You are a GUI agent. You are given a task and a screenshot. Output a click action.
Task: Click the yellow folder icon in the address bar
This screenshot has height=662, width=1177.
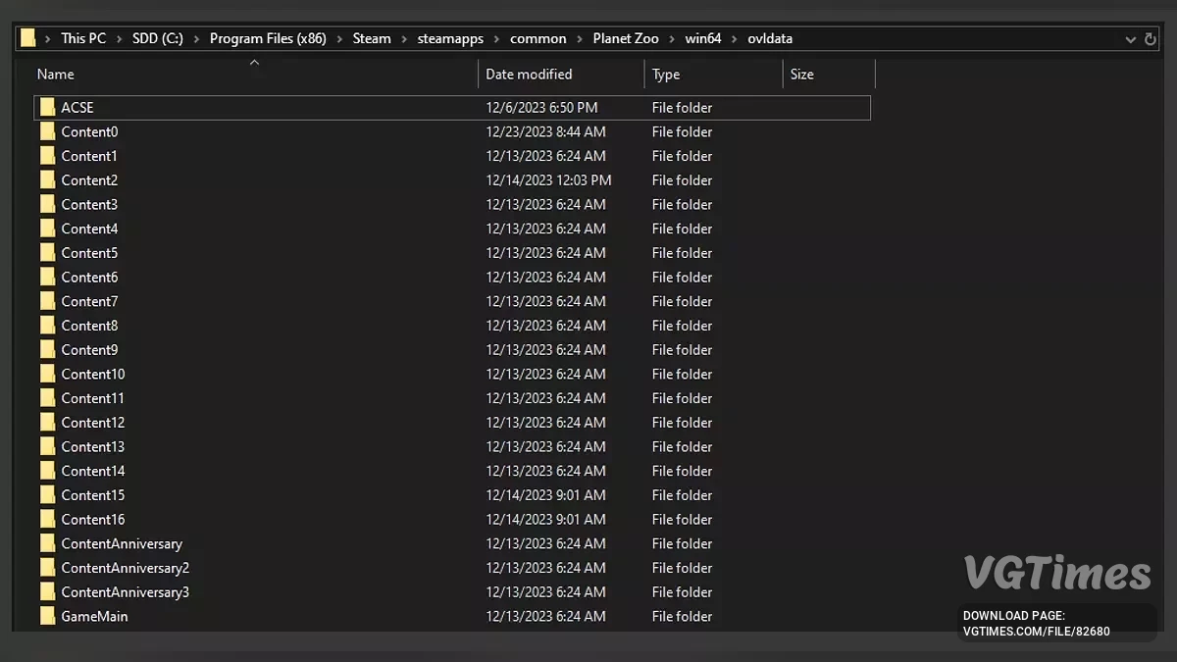click(26, 37)
